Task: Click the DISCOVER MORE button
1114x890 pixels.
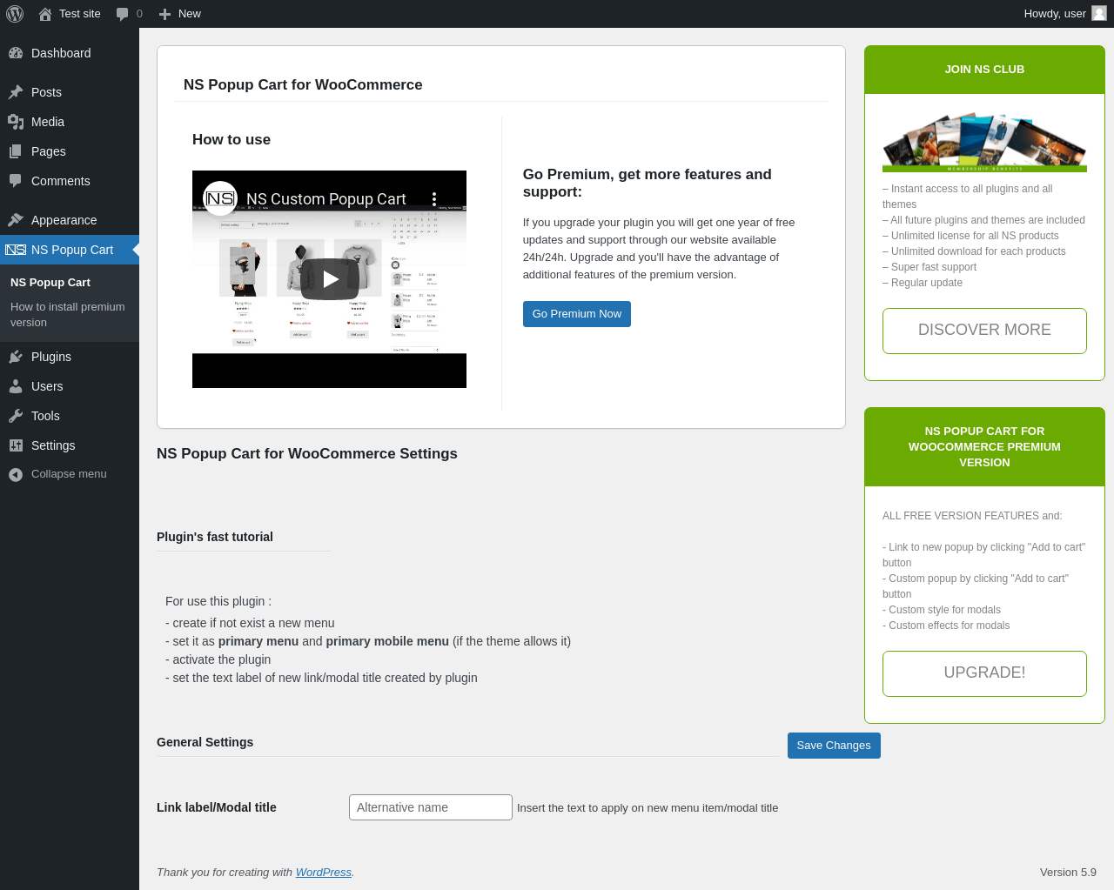Action: tap(984, 331)
